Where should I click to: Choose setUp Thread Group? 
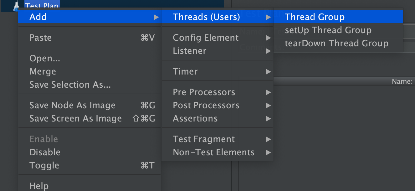(328, 30)
